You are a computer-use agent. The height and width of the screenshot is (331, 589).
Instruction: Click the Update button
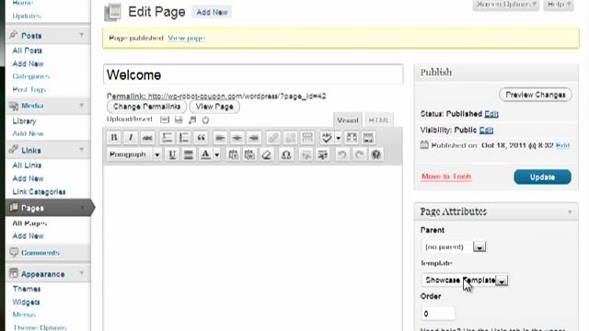click(542, 177)
